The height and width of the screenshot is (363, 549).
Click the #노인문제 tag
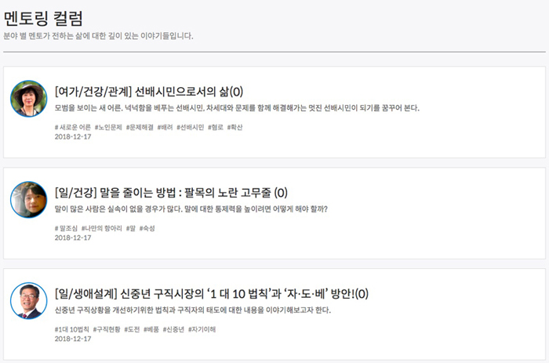[x=108, y=127]
